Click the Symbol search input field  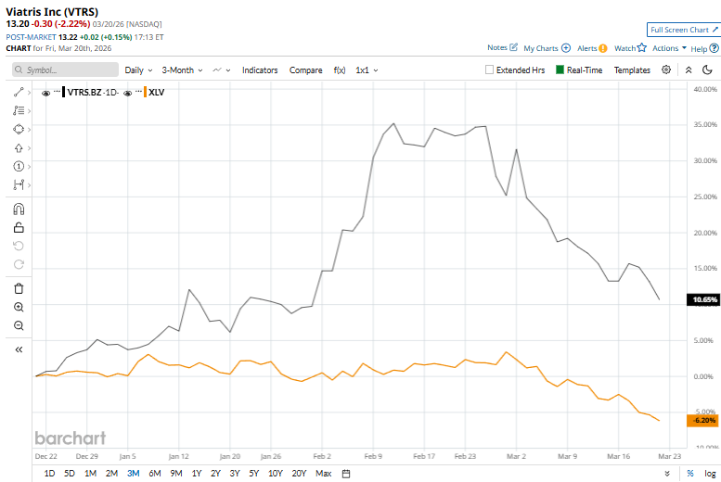pyautogui.click(x=65, y=70)
